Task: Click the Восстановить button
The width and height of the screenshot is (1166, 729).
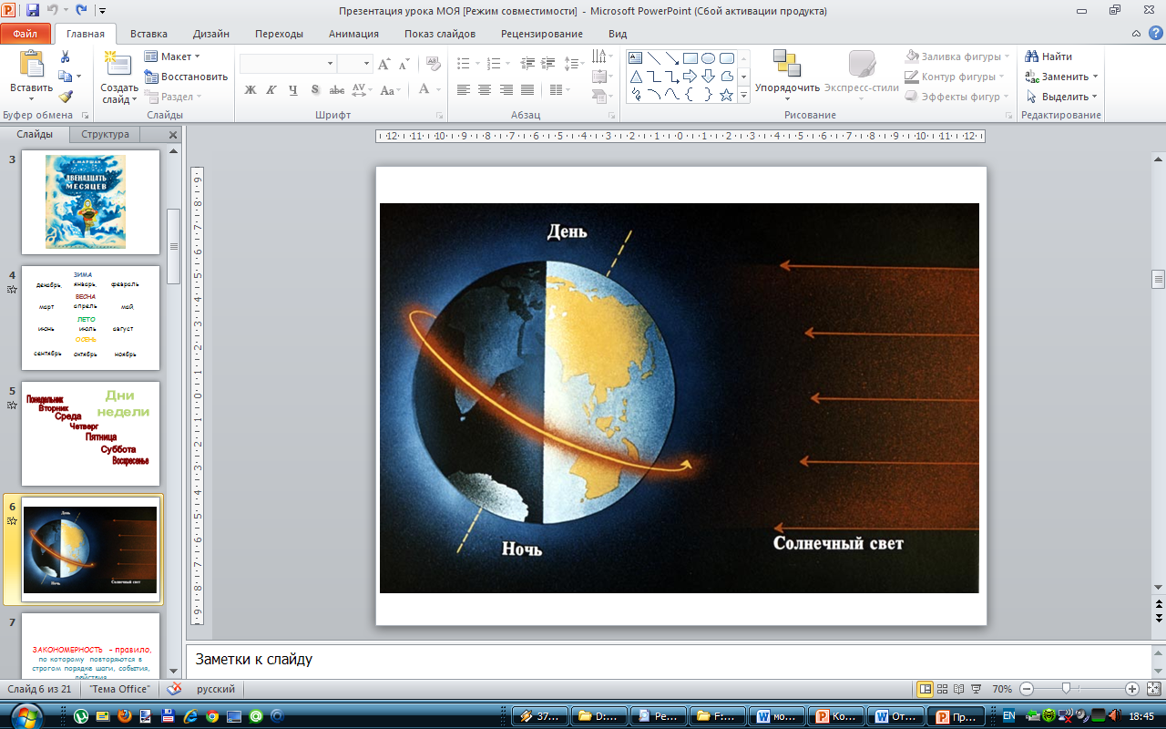Action: [x=186, y=77]
